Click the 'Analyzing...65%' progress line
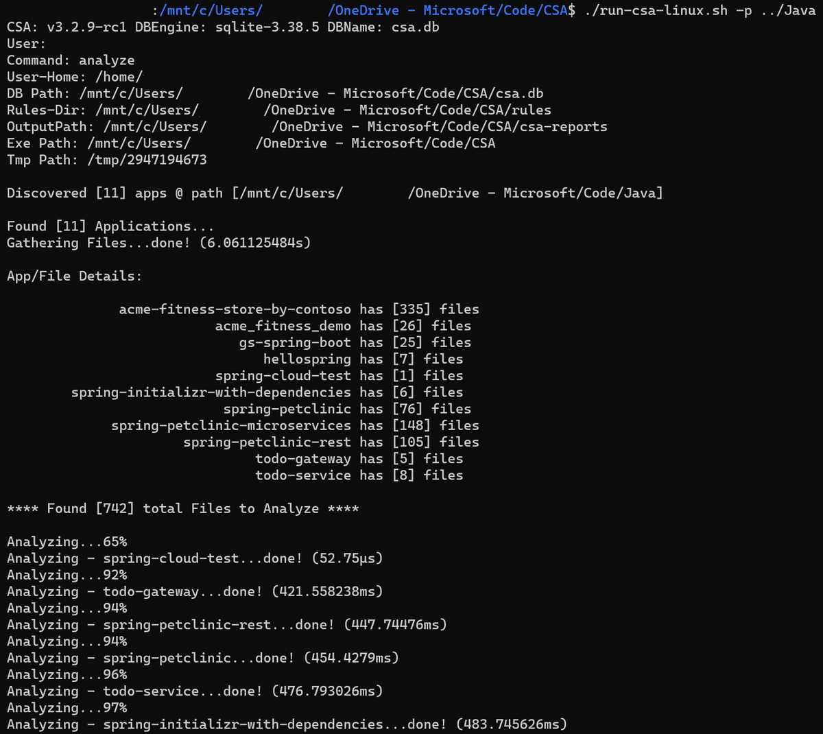Image resolution: width=823 pixels, height=734 pixels. (x=67, y=541)
